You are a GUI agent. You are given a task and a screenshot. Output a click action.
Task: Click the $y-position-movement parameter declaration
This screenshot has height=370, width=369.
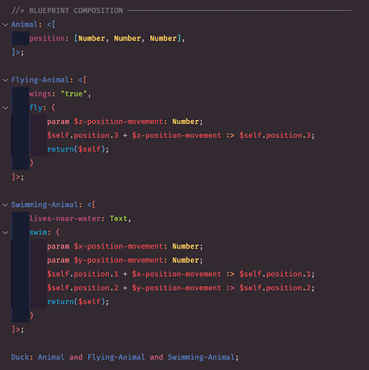point(118,260)
